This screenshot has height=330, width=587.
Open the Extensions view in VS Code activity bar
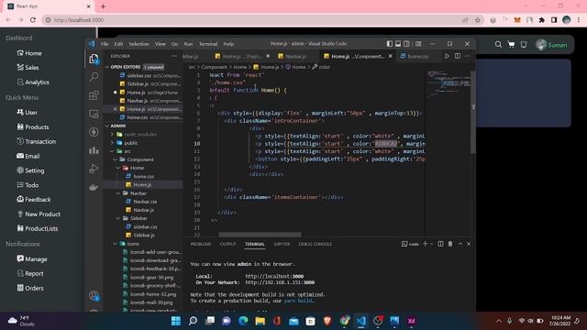click(94, 95)
